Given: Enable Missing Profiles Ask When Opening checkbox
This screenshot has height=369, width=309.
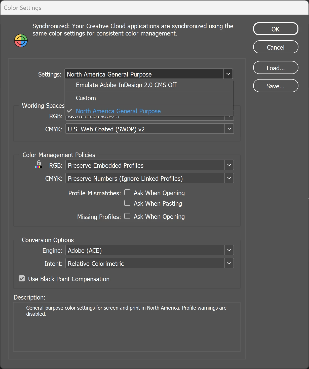Looking at the screenshot, I should (127, 216).
